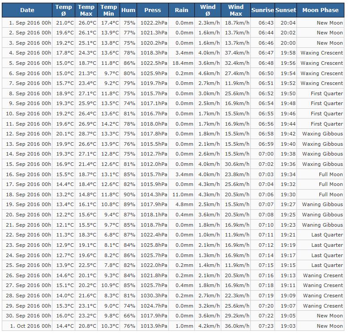Viewport: 348px width, 334px height.
Task: Click pressure value 1022.2hPa
Action: pos(154,23)
